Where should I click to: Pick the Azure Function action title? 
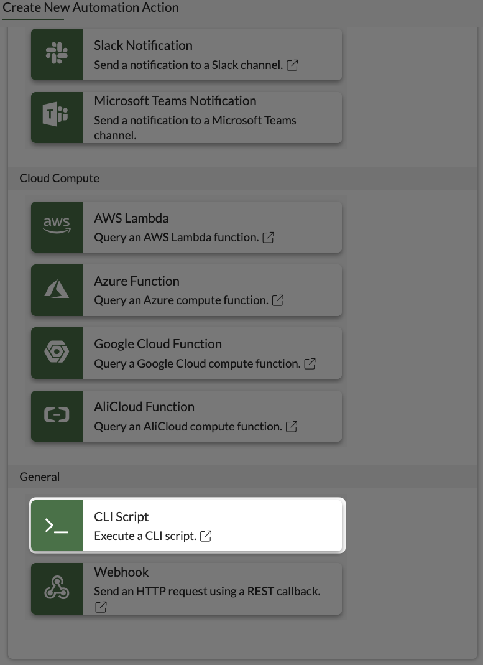pos(136,281)
